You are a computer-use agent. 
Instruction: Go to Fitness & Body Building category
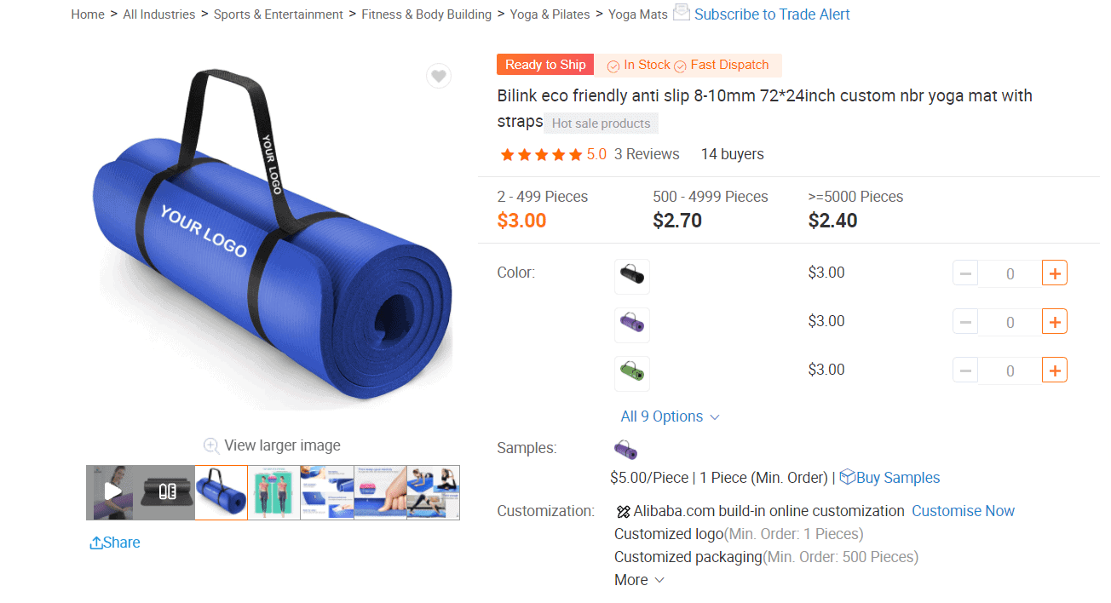[x=426, y=14]
